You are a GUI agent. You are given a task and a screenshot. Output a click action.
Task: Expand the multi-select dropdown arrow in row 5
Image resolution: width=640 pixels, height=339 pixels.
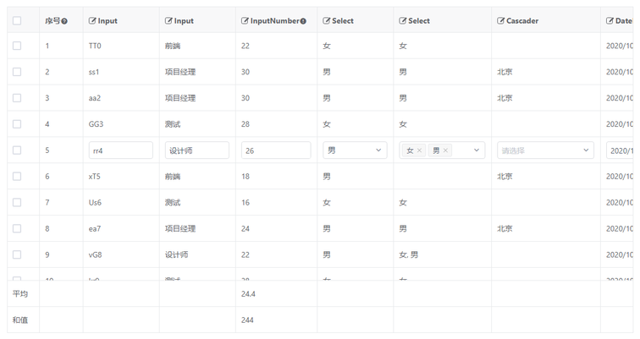point(477,150)
